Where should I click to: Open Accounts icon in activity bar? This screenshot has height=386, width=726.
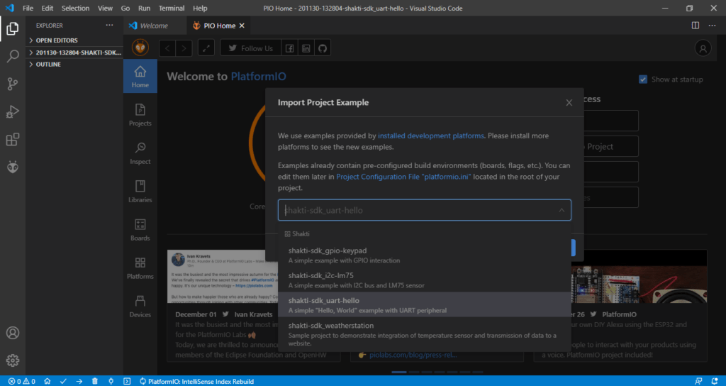point(13,333)
